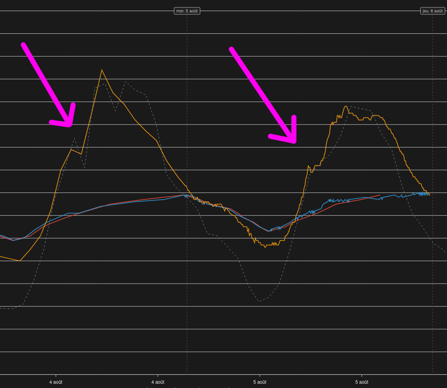Click the dashed gray curve's highest peak on 4 août
The image size is (447, 388).
125,81
